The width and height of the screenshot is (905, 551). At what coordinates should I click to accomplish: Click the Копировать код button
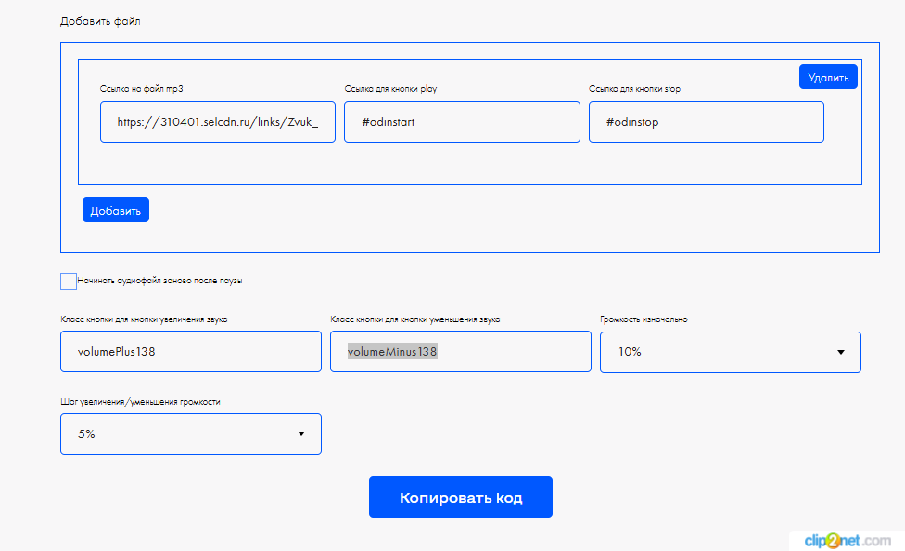tap(460, 497)
